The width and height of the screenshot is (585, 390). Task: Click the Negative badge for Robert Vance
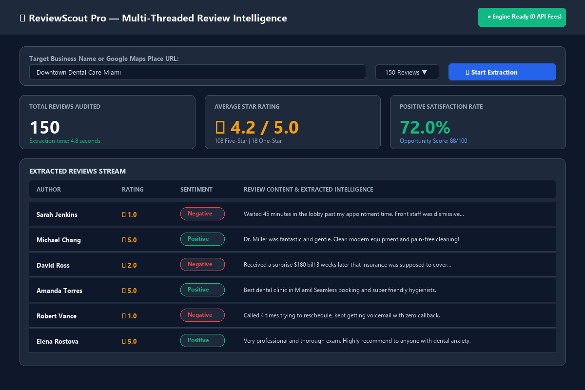tap(202, 315)
